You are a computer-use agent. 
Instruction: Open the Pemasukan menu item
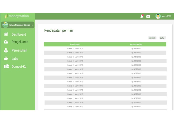click(x=20, y=50)
